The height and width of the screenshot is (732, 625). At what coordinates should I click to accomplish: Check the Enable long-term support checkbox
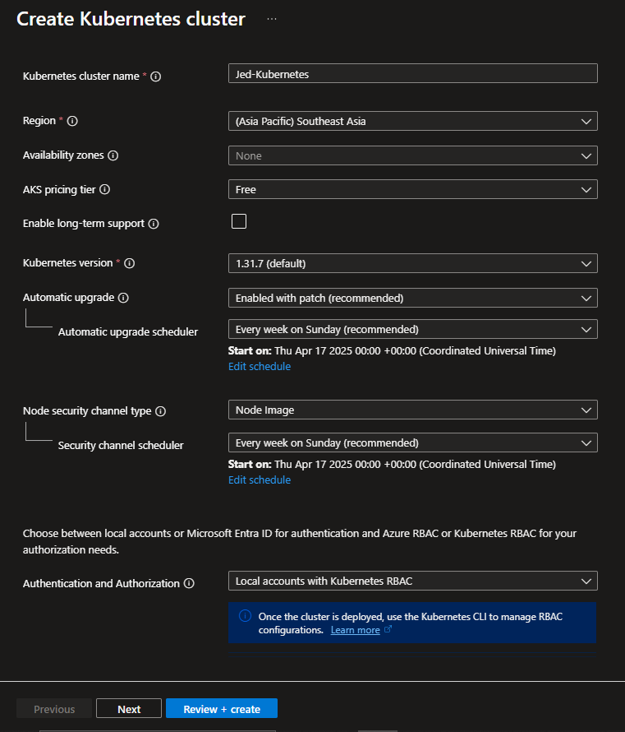coord(238,220)
